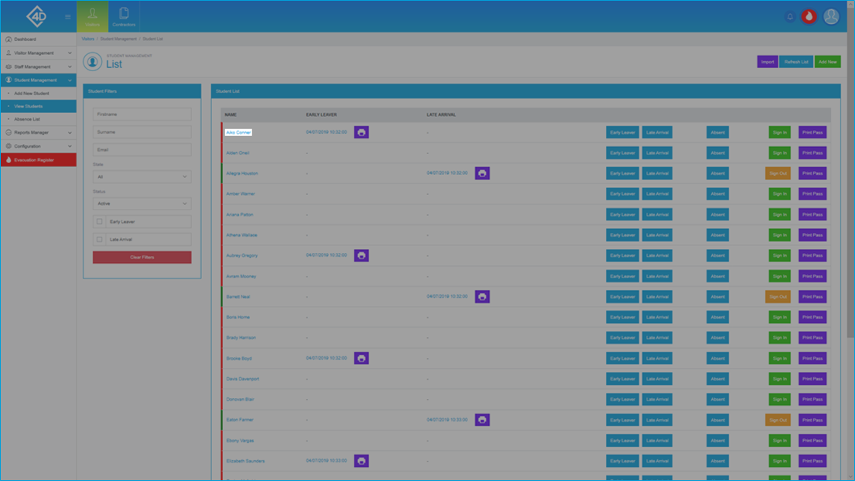This screenshot has width=855, height=481.
Task: Click the NAME column header
Action: coord(231,115)
